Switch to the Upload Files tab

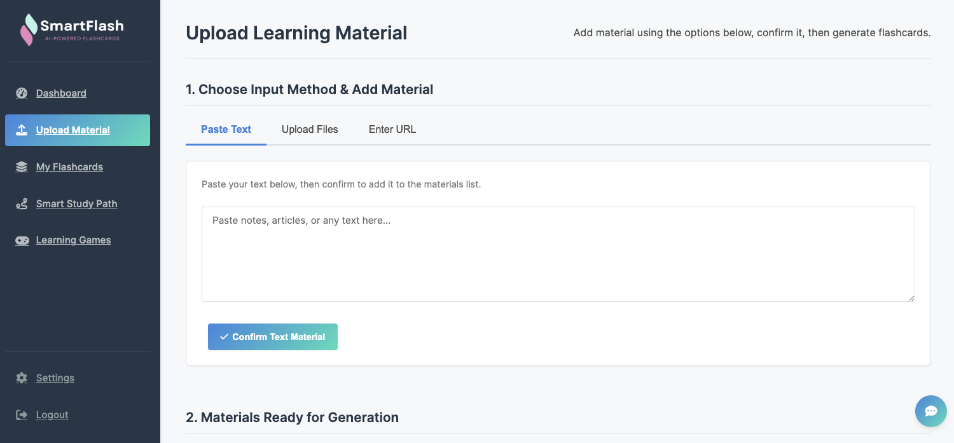(310, 130)
